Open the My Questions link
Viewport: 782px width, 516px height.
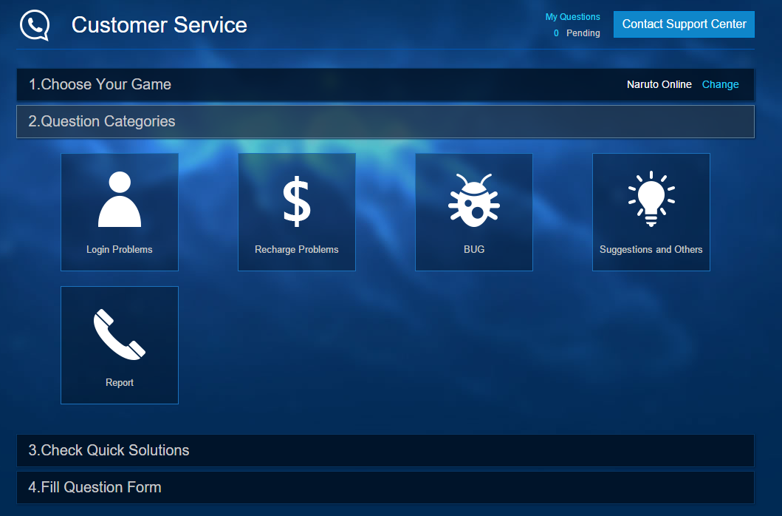(x=572, y=17)
